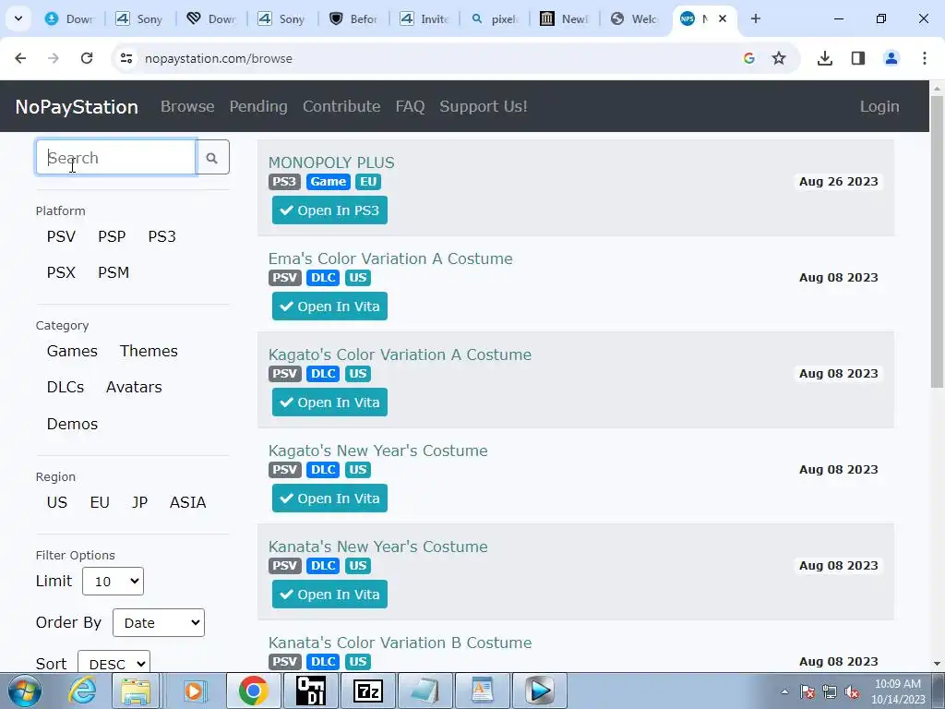Filter platform by PSV
This screenshot has height=709, width=945.
pos(62,236)
